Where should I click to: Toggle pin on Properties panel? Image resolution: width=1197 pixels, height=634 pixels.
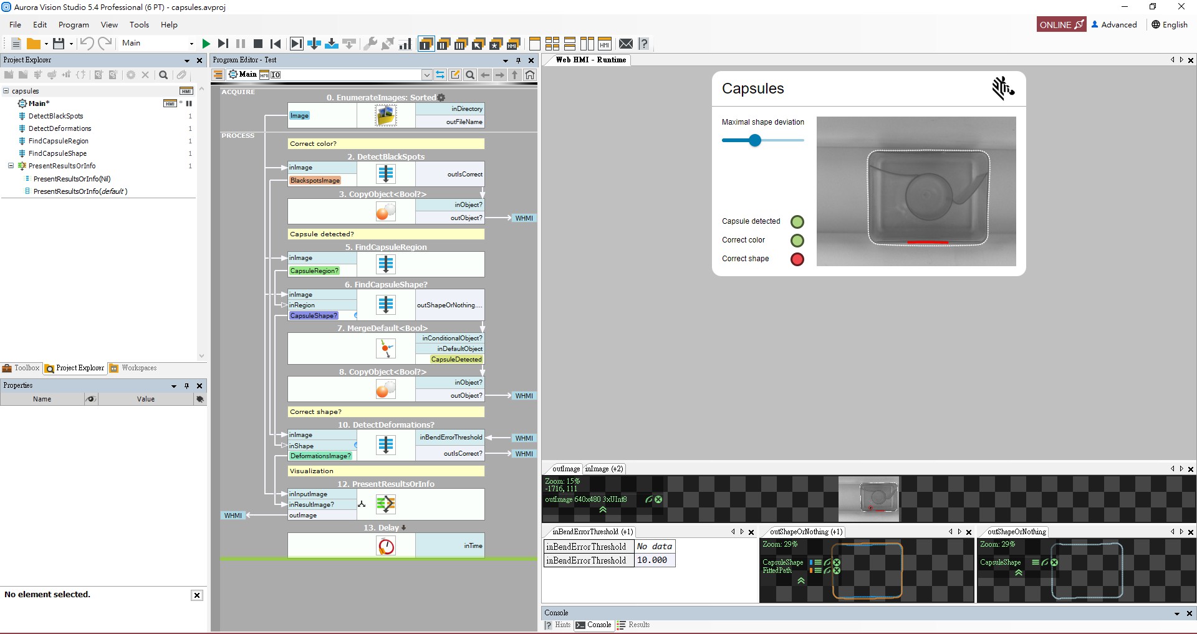186,386
